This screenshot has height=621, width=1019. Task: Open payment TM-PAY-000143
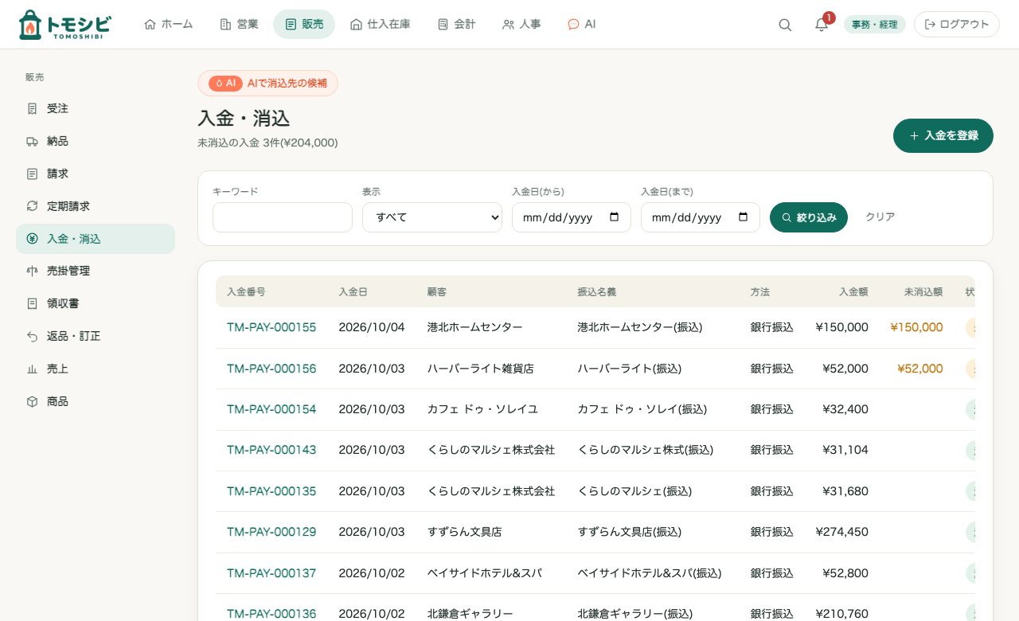pyautogui.click(x=271, y=450)
